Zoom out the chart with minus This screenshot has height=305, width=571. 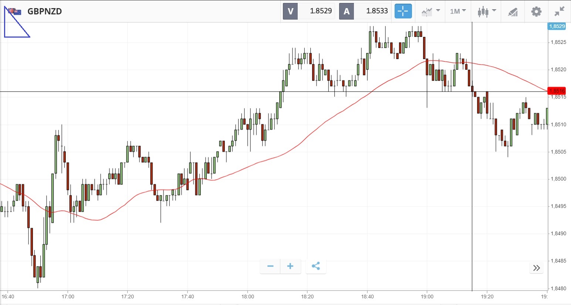click(270, 266)
